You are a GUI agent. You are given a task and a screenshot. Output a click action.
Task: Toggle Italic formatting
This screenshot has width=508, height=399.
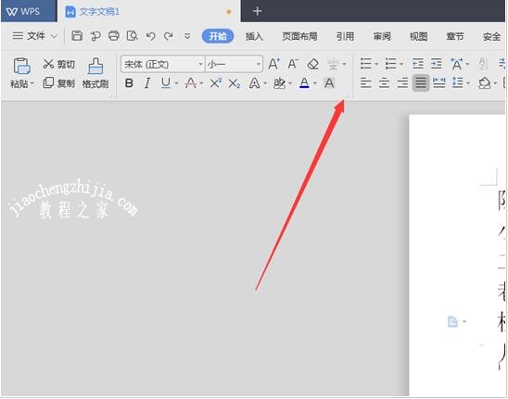147,83
